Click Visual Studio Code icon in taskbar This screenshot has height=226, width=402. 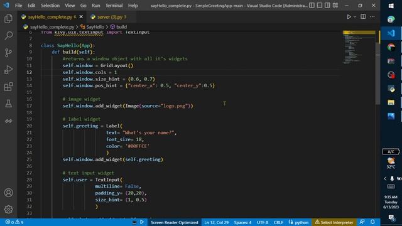(391, 33)
